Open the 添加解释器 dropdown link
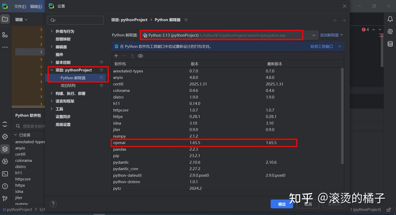Viewport: 396px width, 215px height. coord(331,35)
